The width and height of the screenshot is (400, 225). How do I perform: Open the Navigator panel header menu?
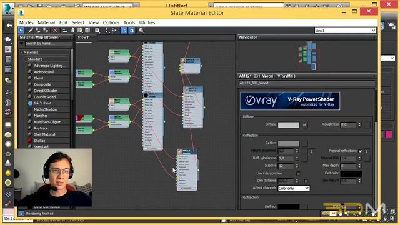374,37
